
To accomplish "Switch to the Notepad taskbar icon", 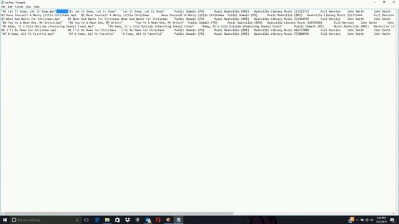I will coord(178,220).
